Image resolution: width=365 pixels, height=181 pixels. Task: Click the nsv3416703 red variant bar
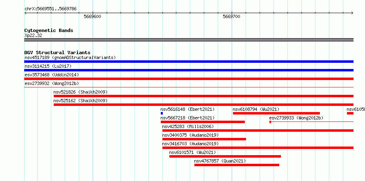pos(258,148)
